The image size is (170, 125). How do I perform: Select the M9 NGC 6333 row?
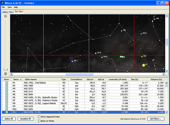(83, 106)
